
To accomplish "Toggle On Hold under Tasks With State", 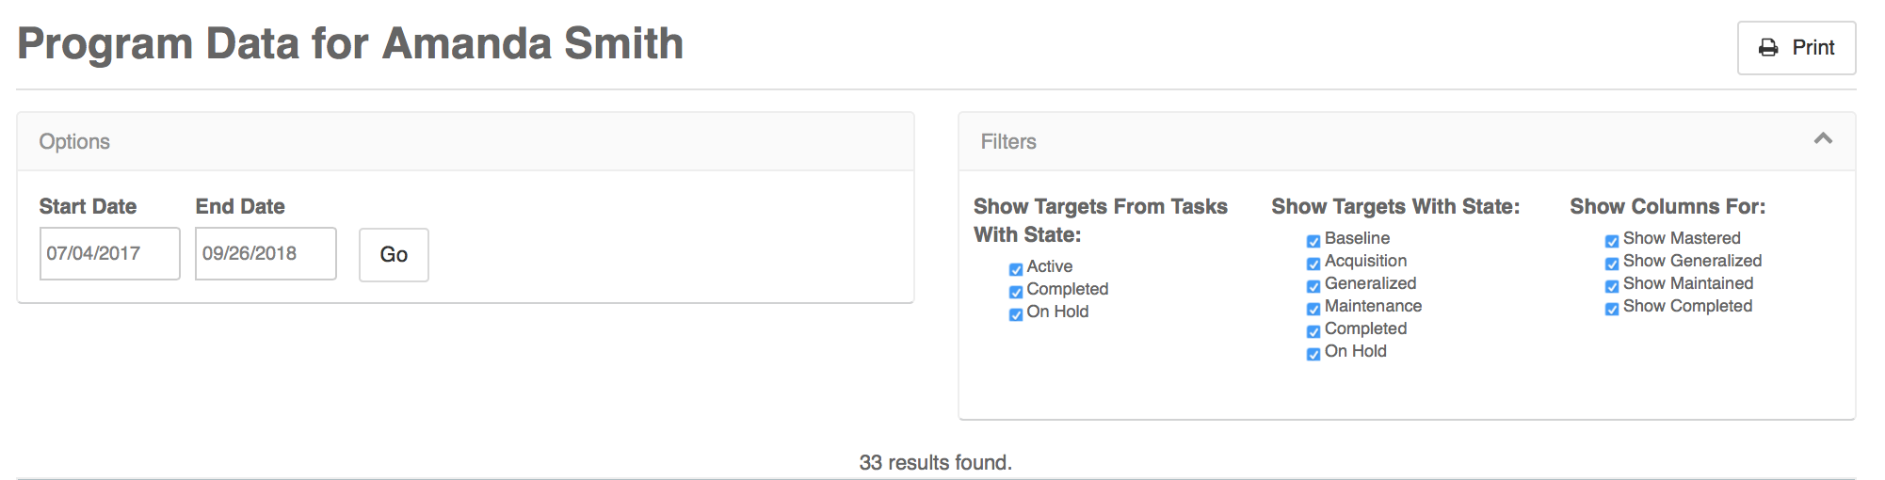I will pos(1016,314).
